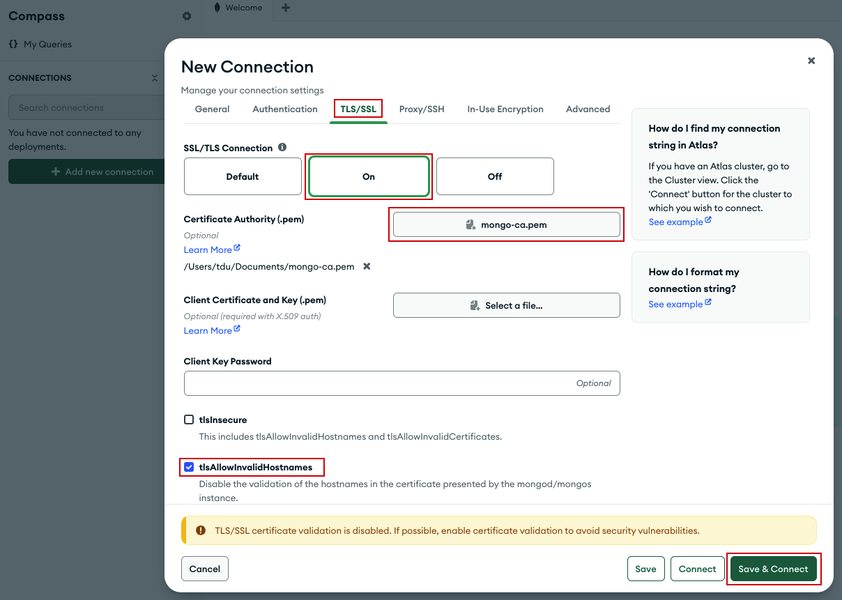Open the Learn More link under Certificate Authority
Viewport: 842px width, 600px height.
point(207,249)
